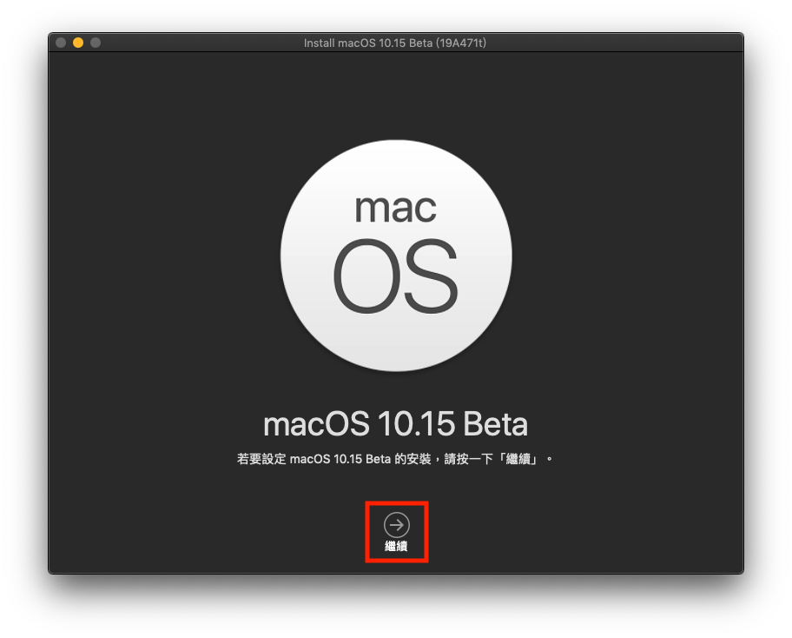Click the 繼續 label under the arrow
The image size is (792, 638).
397,546
